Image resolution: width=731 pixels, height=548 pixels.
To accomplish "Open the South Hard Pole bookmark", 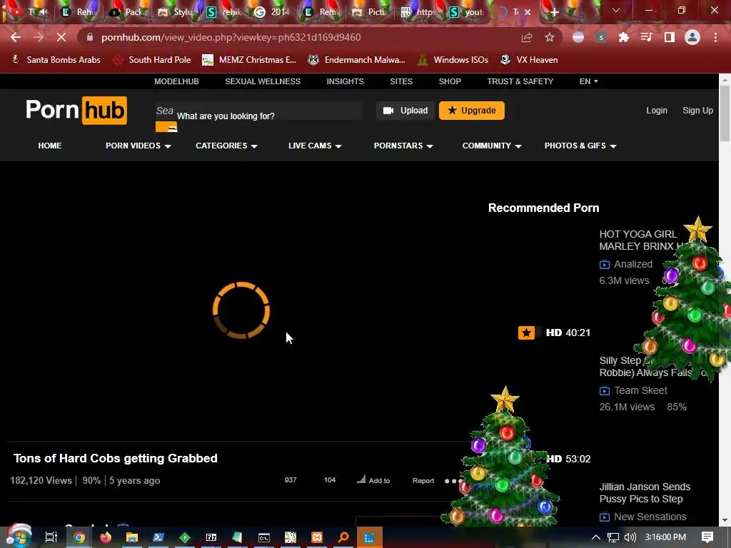I will click(152, 60).
